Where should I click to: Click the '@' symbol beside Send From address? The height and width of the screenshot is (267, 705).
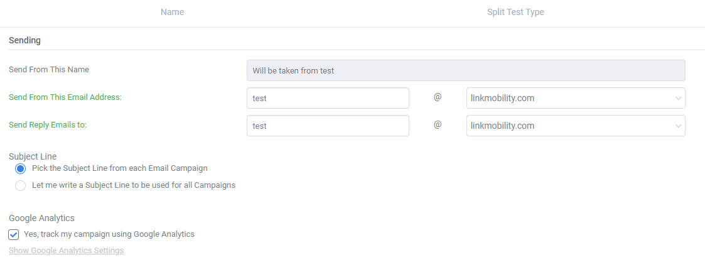point(438,97)
